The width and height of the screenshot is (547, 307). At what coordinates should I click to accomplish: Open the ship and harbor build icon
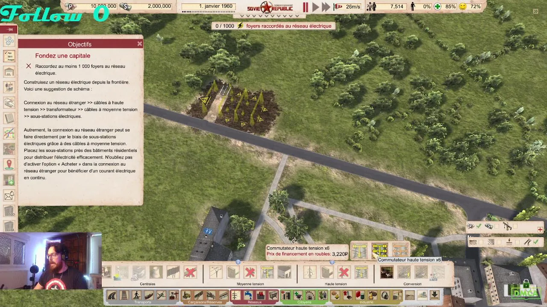(x=149, y=295)
